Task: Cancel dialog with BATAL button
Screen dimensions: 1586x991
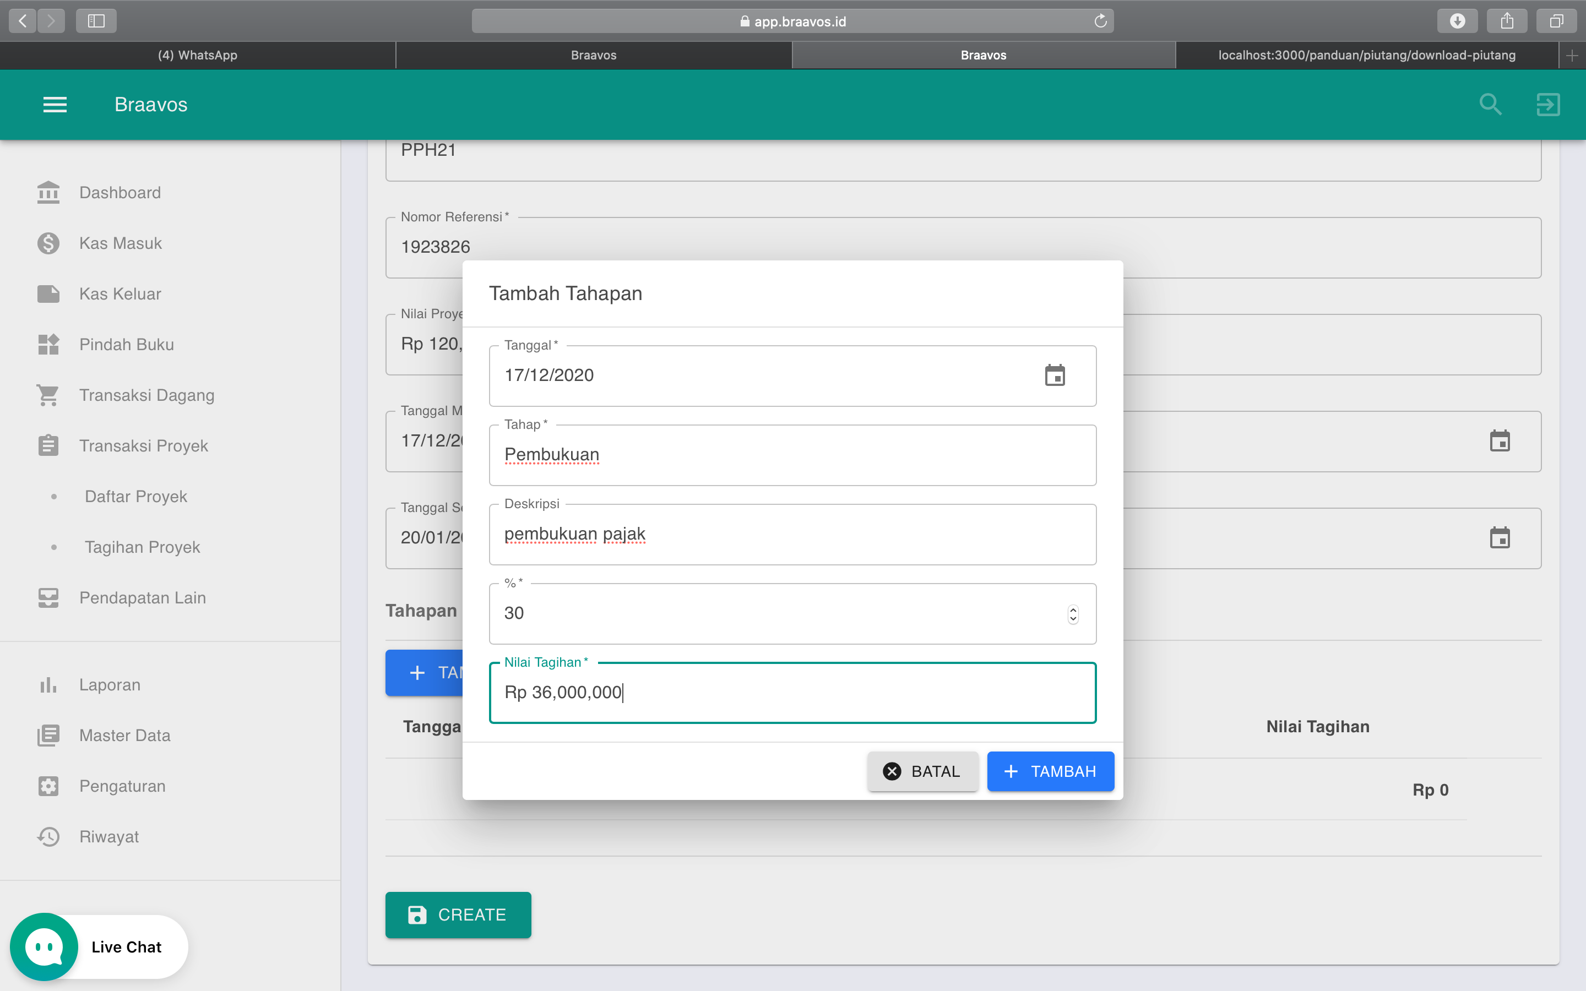Action: [x=923, y=771]
